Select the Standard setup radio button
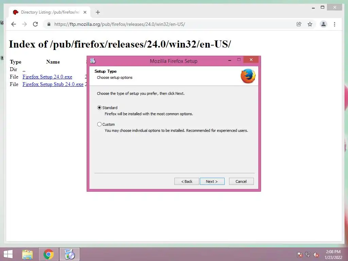The width and height of the screenshot is (348, 261). click(100, 108)
